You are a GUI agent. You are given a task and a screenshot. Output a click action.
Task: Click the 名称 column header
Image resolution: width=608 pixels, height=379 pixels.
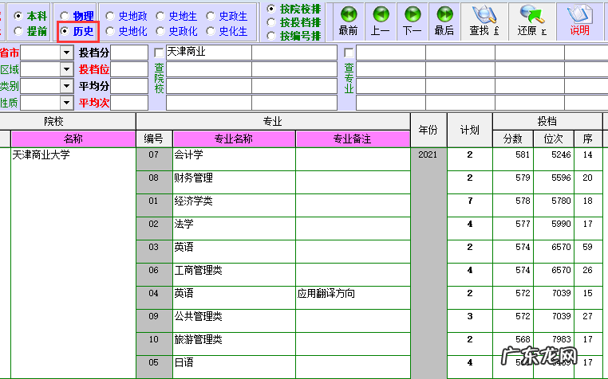[x=73, y=139]
